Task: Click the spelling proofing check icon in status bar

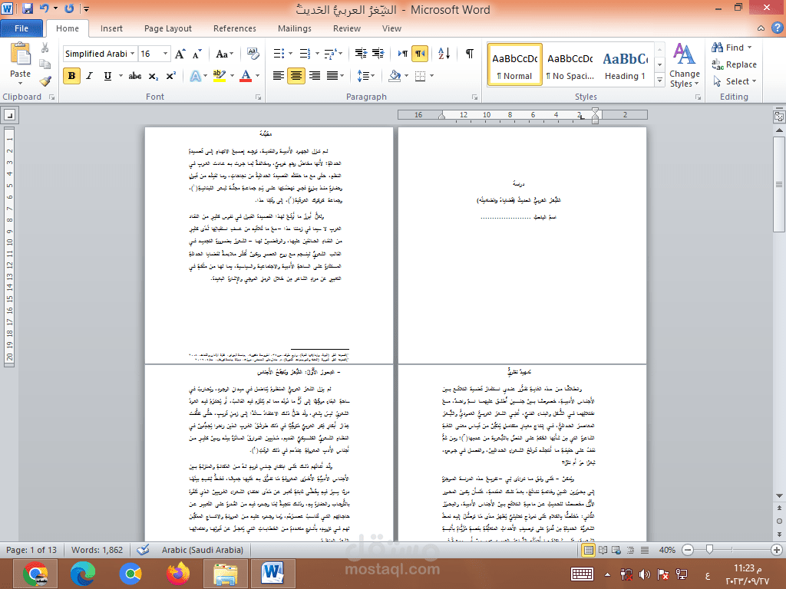Action: point(143,550)
